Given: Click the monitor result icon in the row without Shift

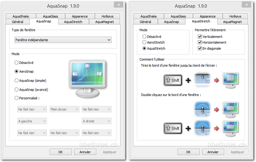Looking at the screenshot, I should pyautogui.click(x=230, y=110).
